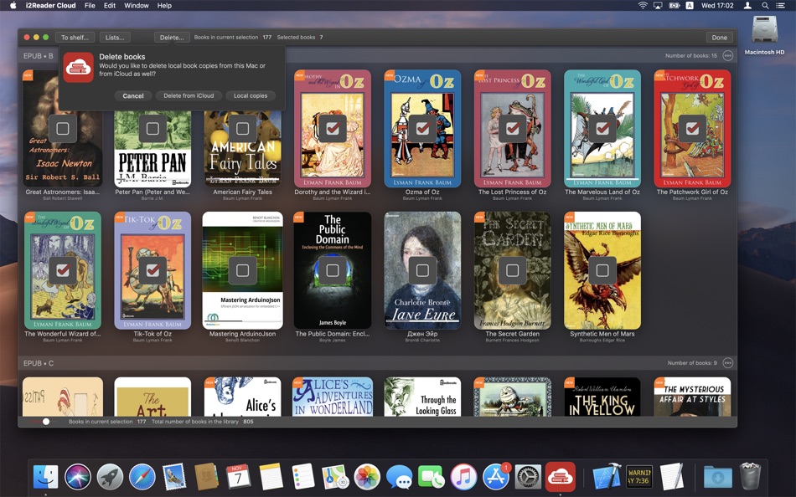Uncheck the Tik-Tok of Oz book
The width and height of the screenshot is (796, 497).
click(152, 270)
